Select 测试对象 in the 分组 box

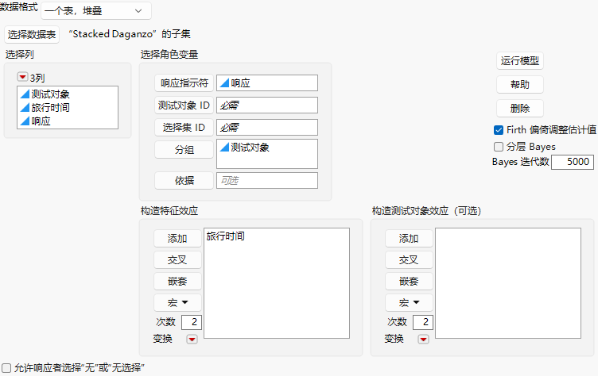tap(250, 148)
